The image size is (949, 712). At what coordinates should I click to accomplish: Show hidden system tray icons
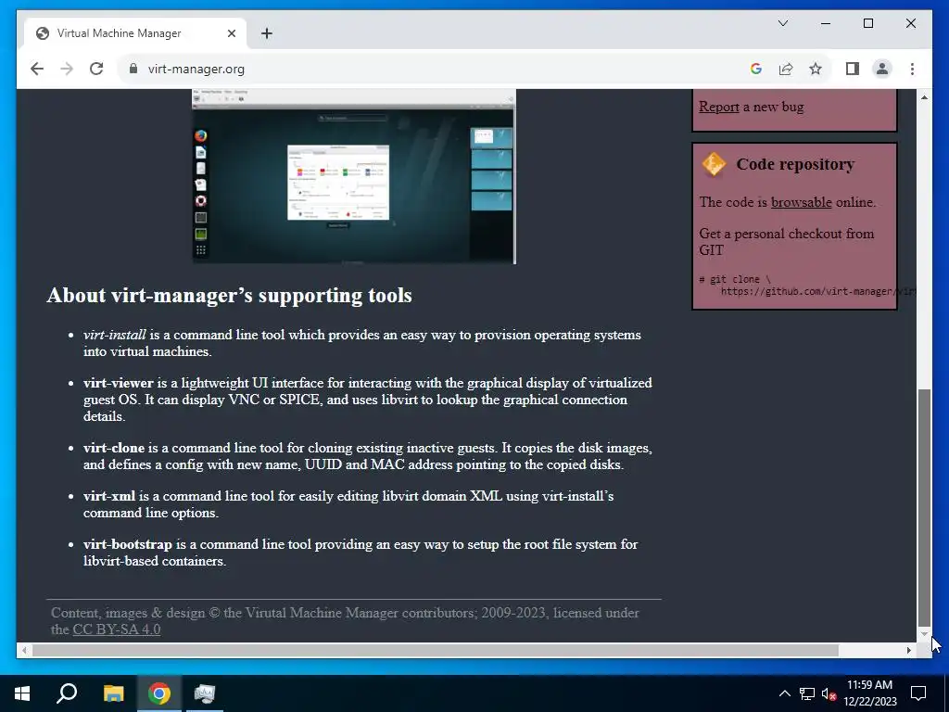tap(784, 693)
